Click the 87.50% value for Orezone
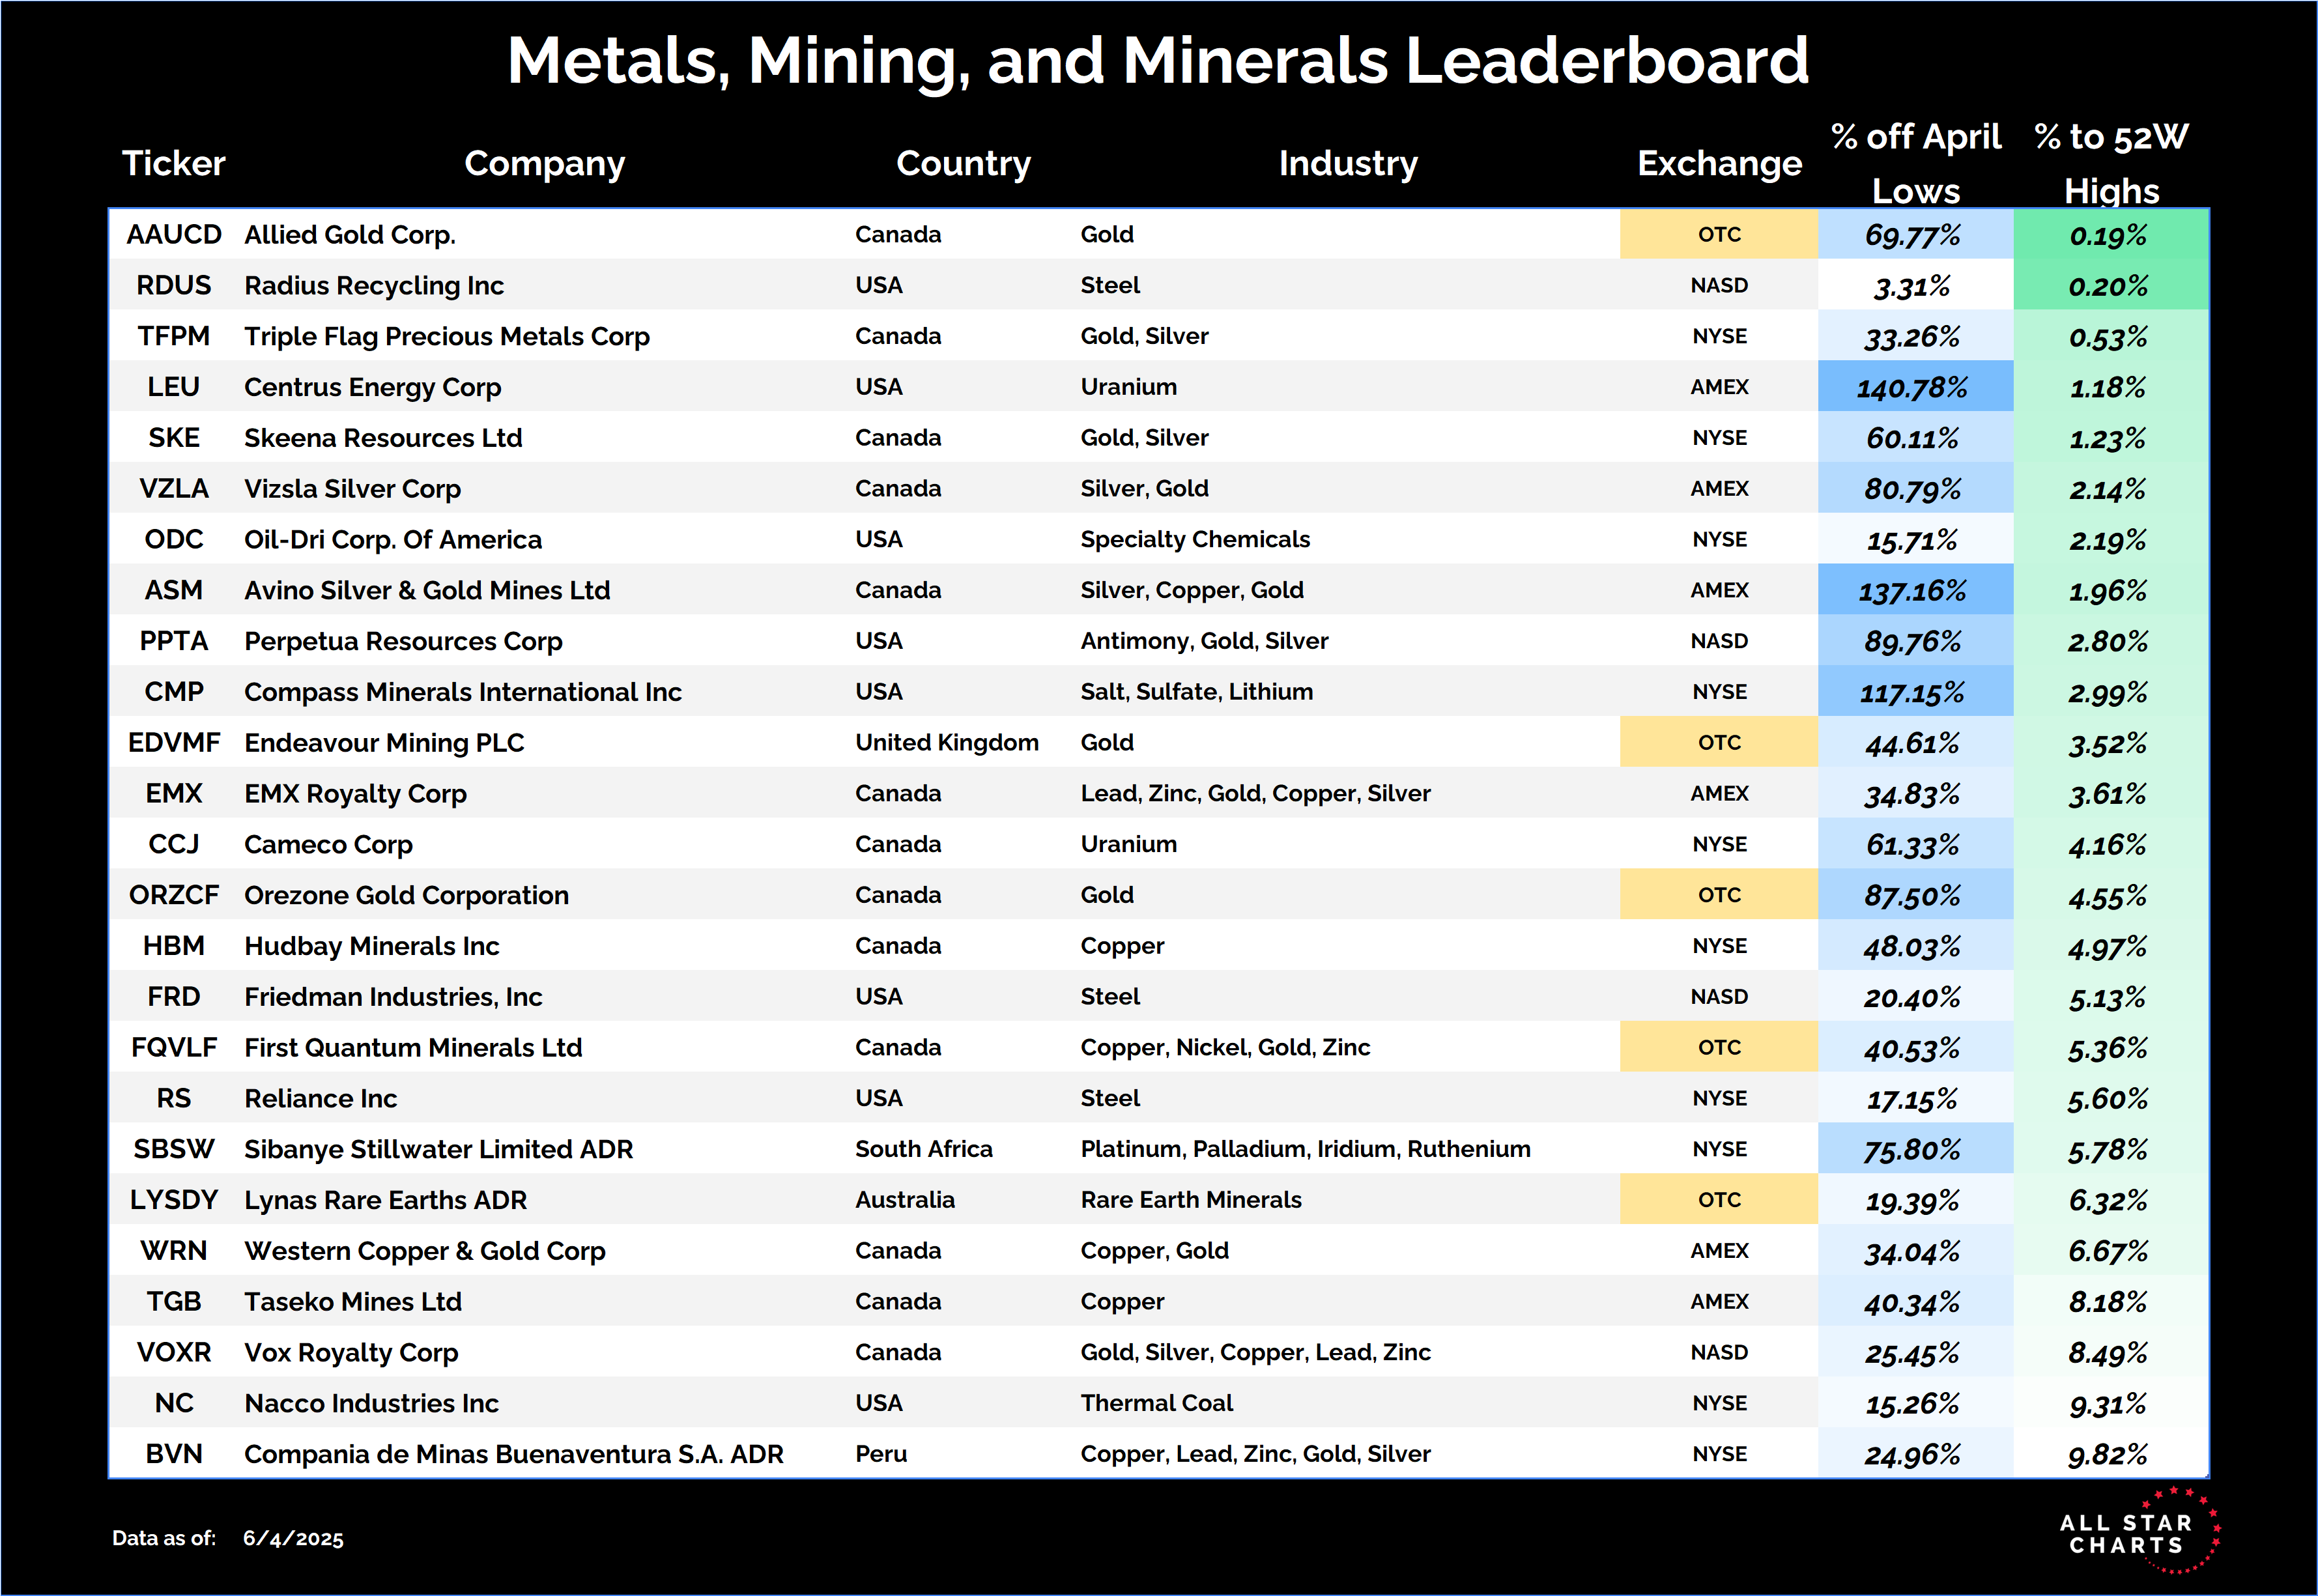Screen dimensions: 2318x1596 click(x=1915, y=895)
